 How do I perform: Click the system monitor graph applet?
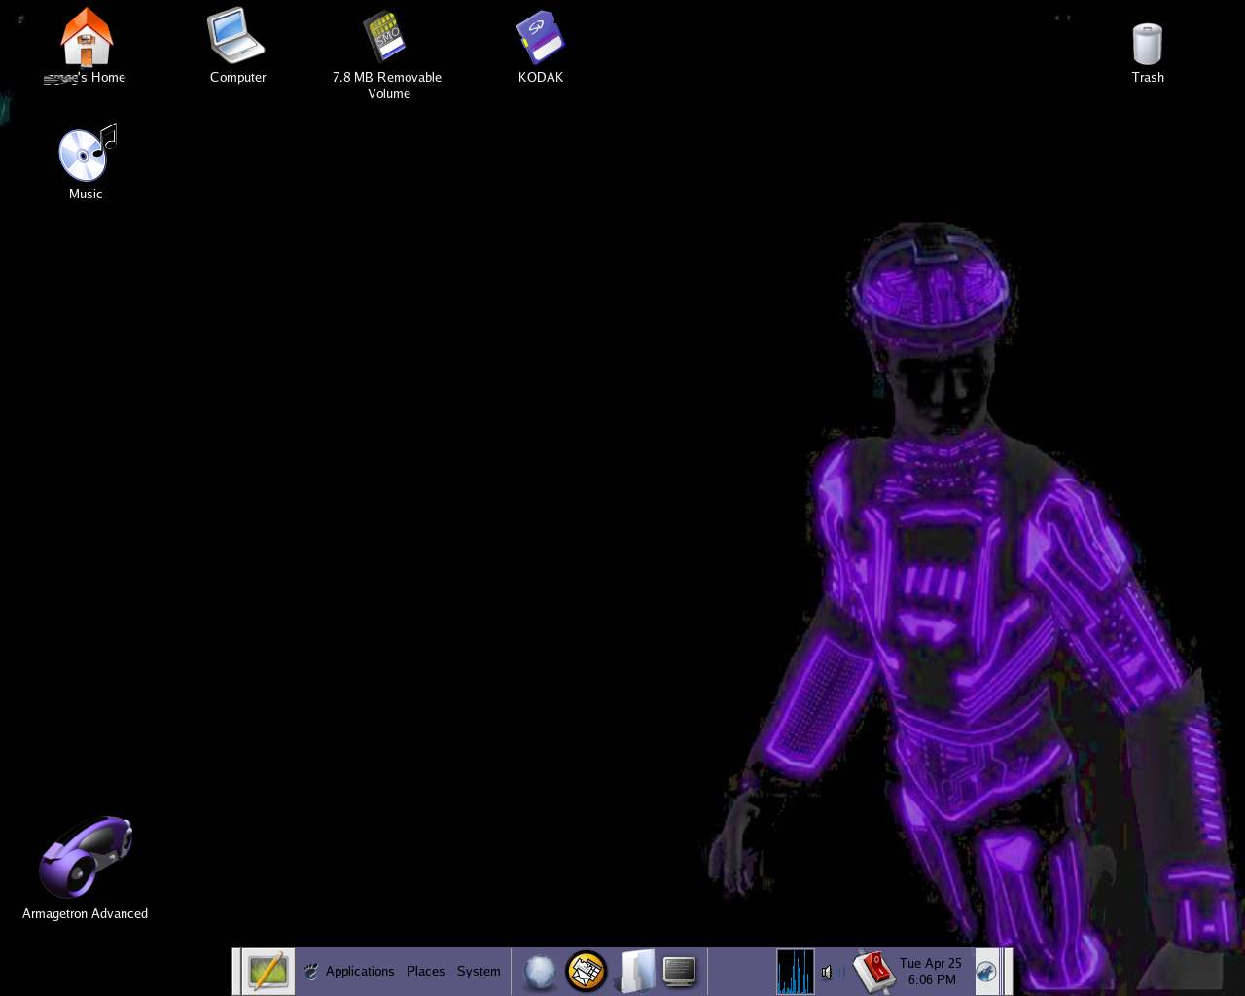coord(795,972)
